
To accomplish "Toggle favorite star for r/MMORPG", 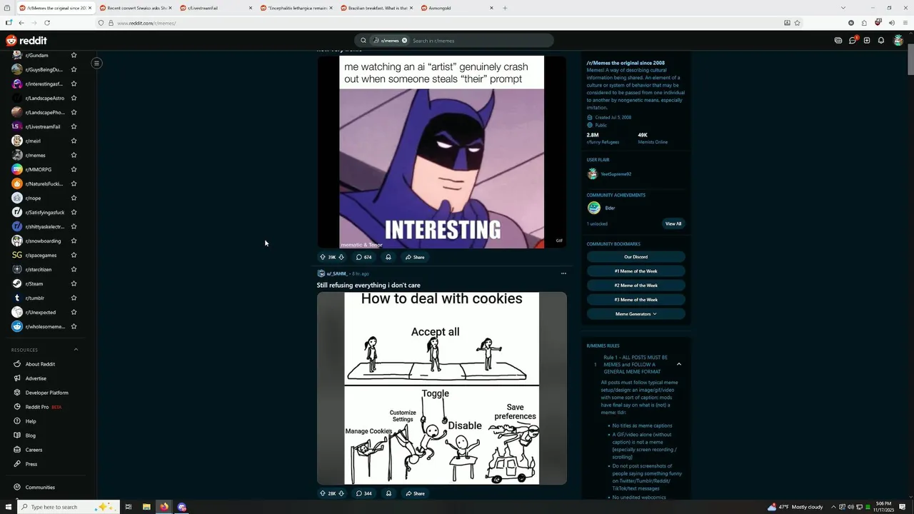I will coord(74,169).
